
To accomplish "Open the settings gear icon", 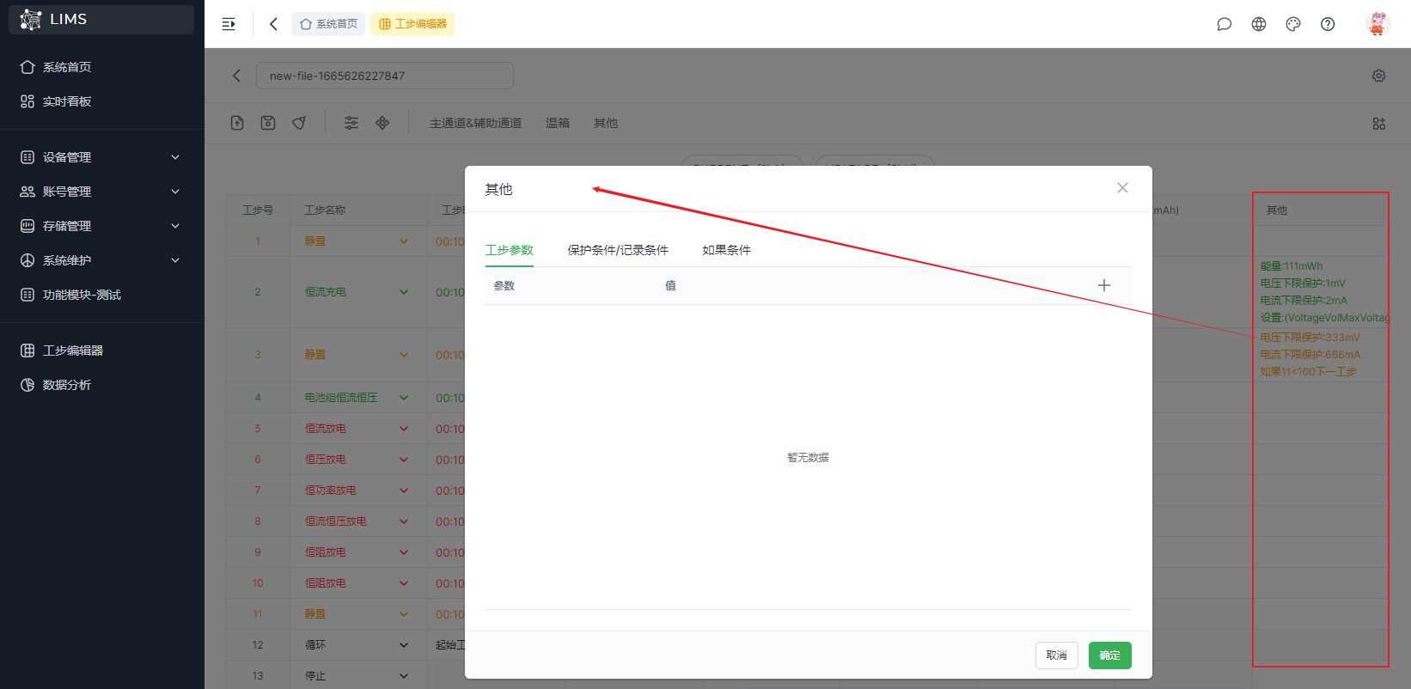I will [1379, 76].
